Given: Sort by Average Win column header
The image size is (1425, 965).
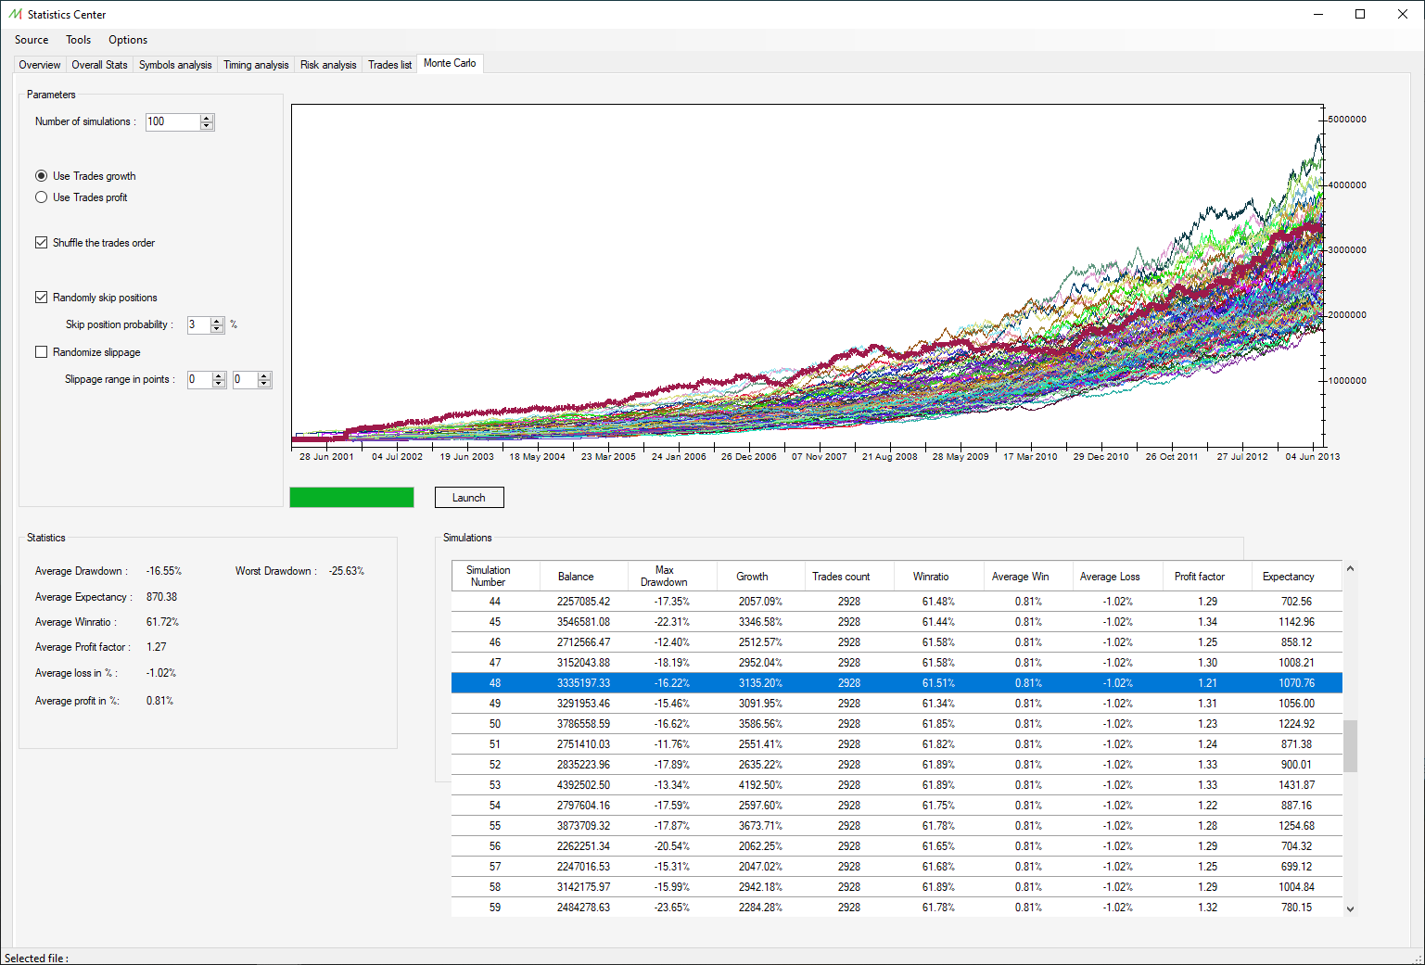Looking at the screenshot, I should [1027, 576].
